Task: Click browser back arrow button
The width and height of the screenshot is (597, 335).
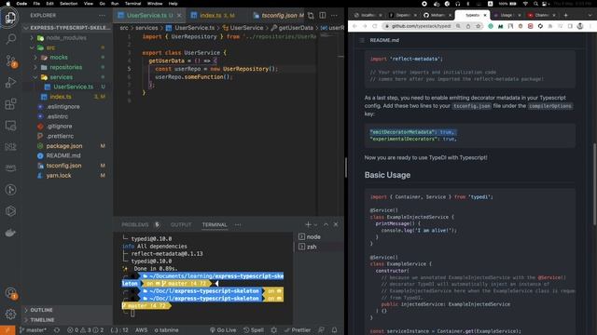Action: coord(354,26)
